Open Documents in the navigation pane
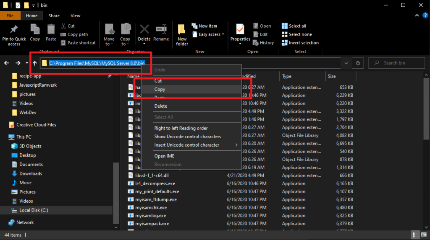Image resolution: width=430 pixels, height=240 pixels. (x=31, y=165)
